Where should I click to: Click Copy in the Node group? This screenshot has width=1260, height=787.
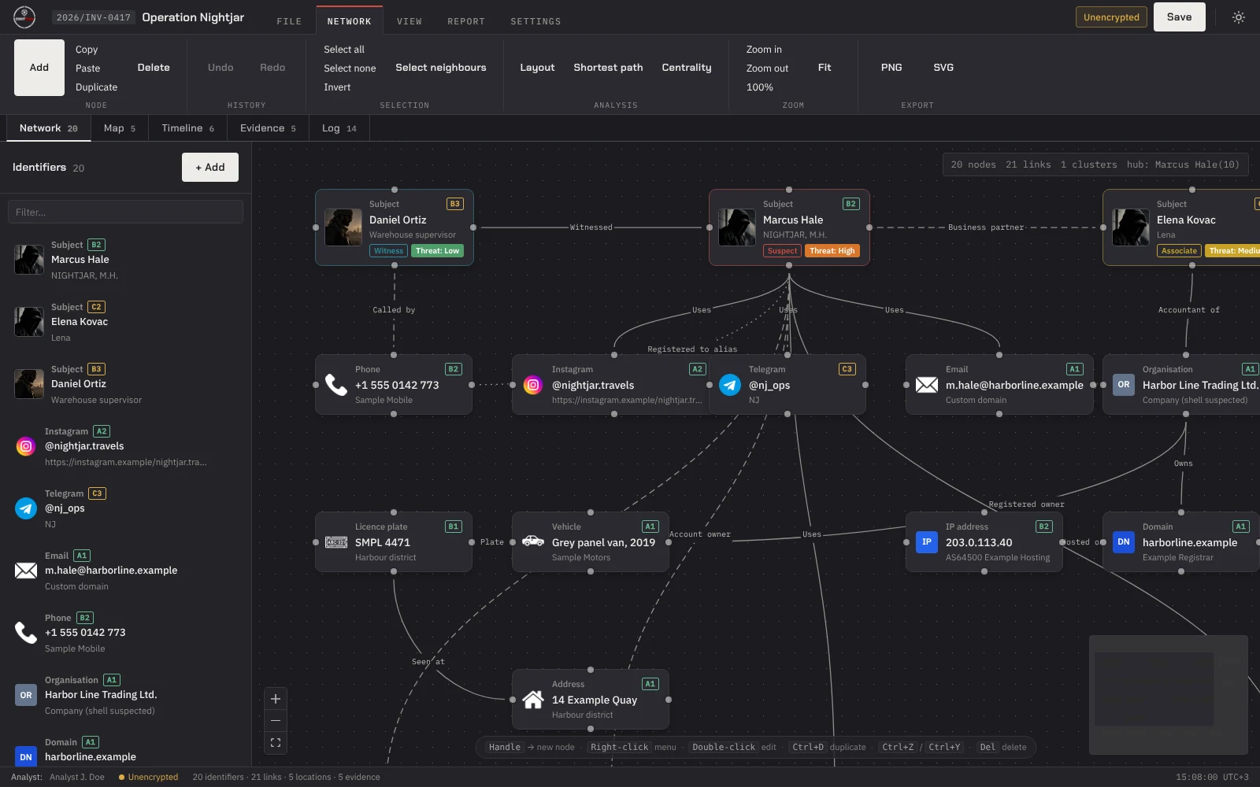(87, 50)
